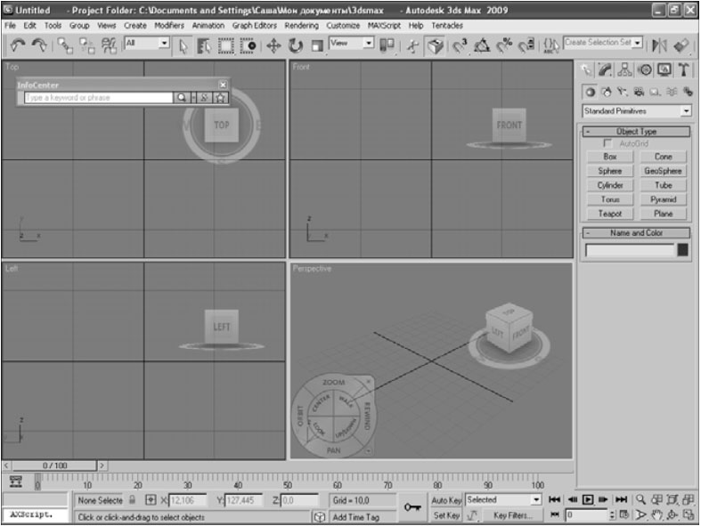Switch to the Utilities panel tab
701x526 pixels.
click(683, 69)
